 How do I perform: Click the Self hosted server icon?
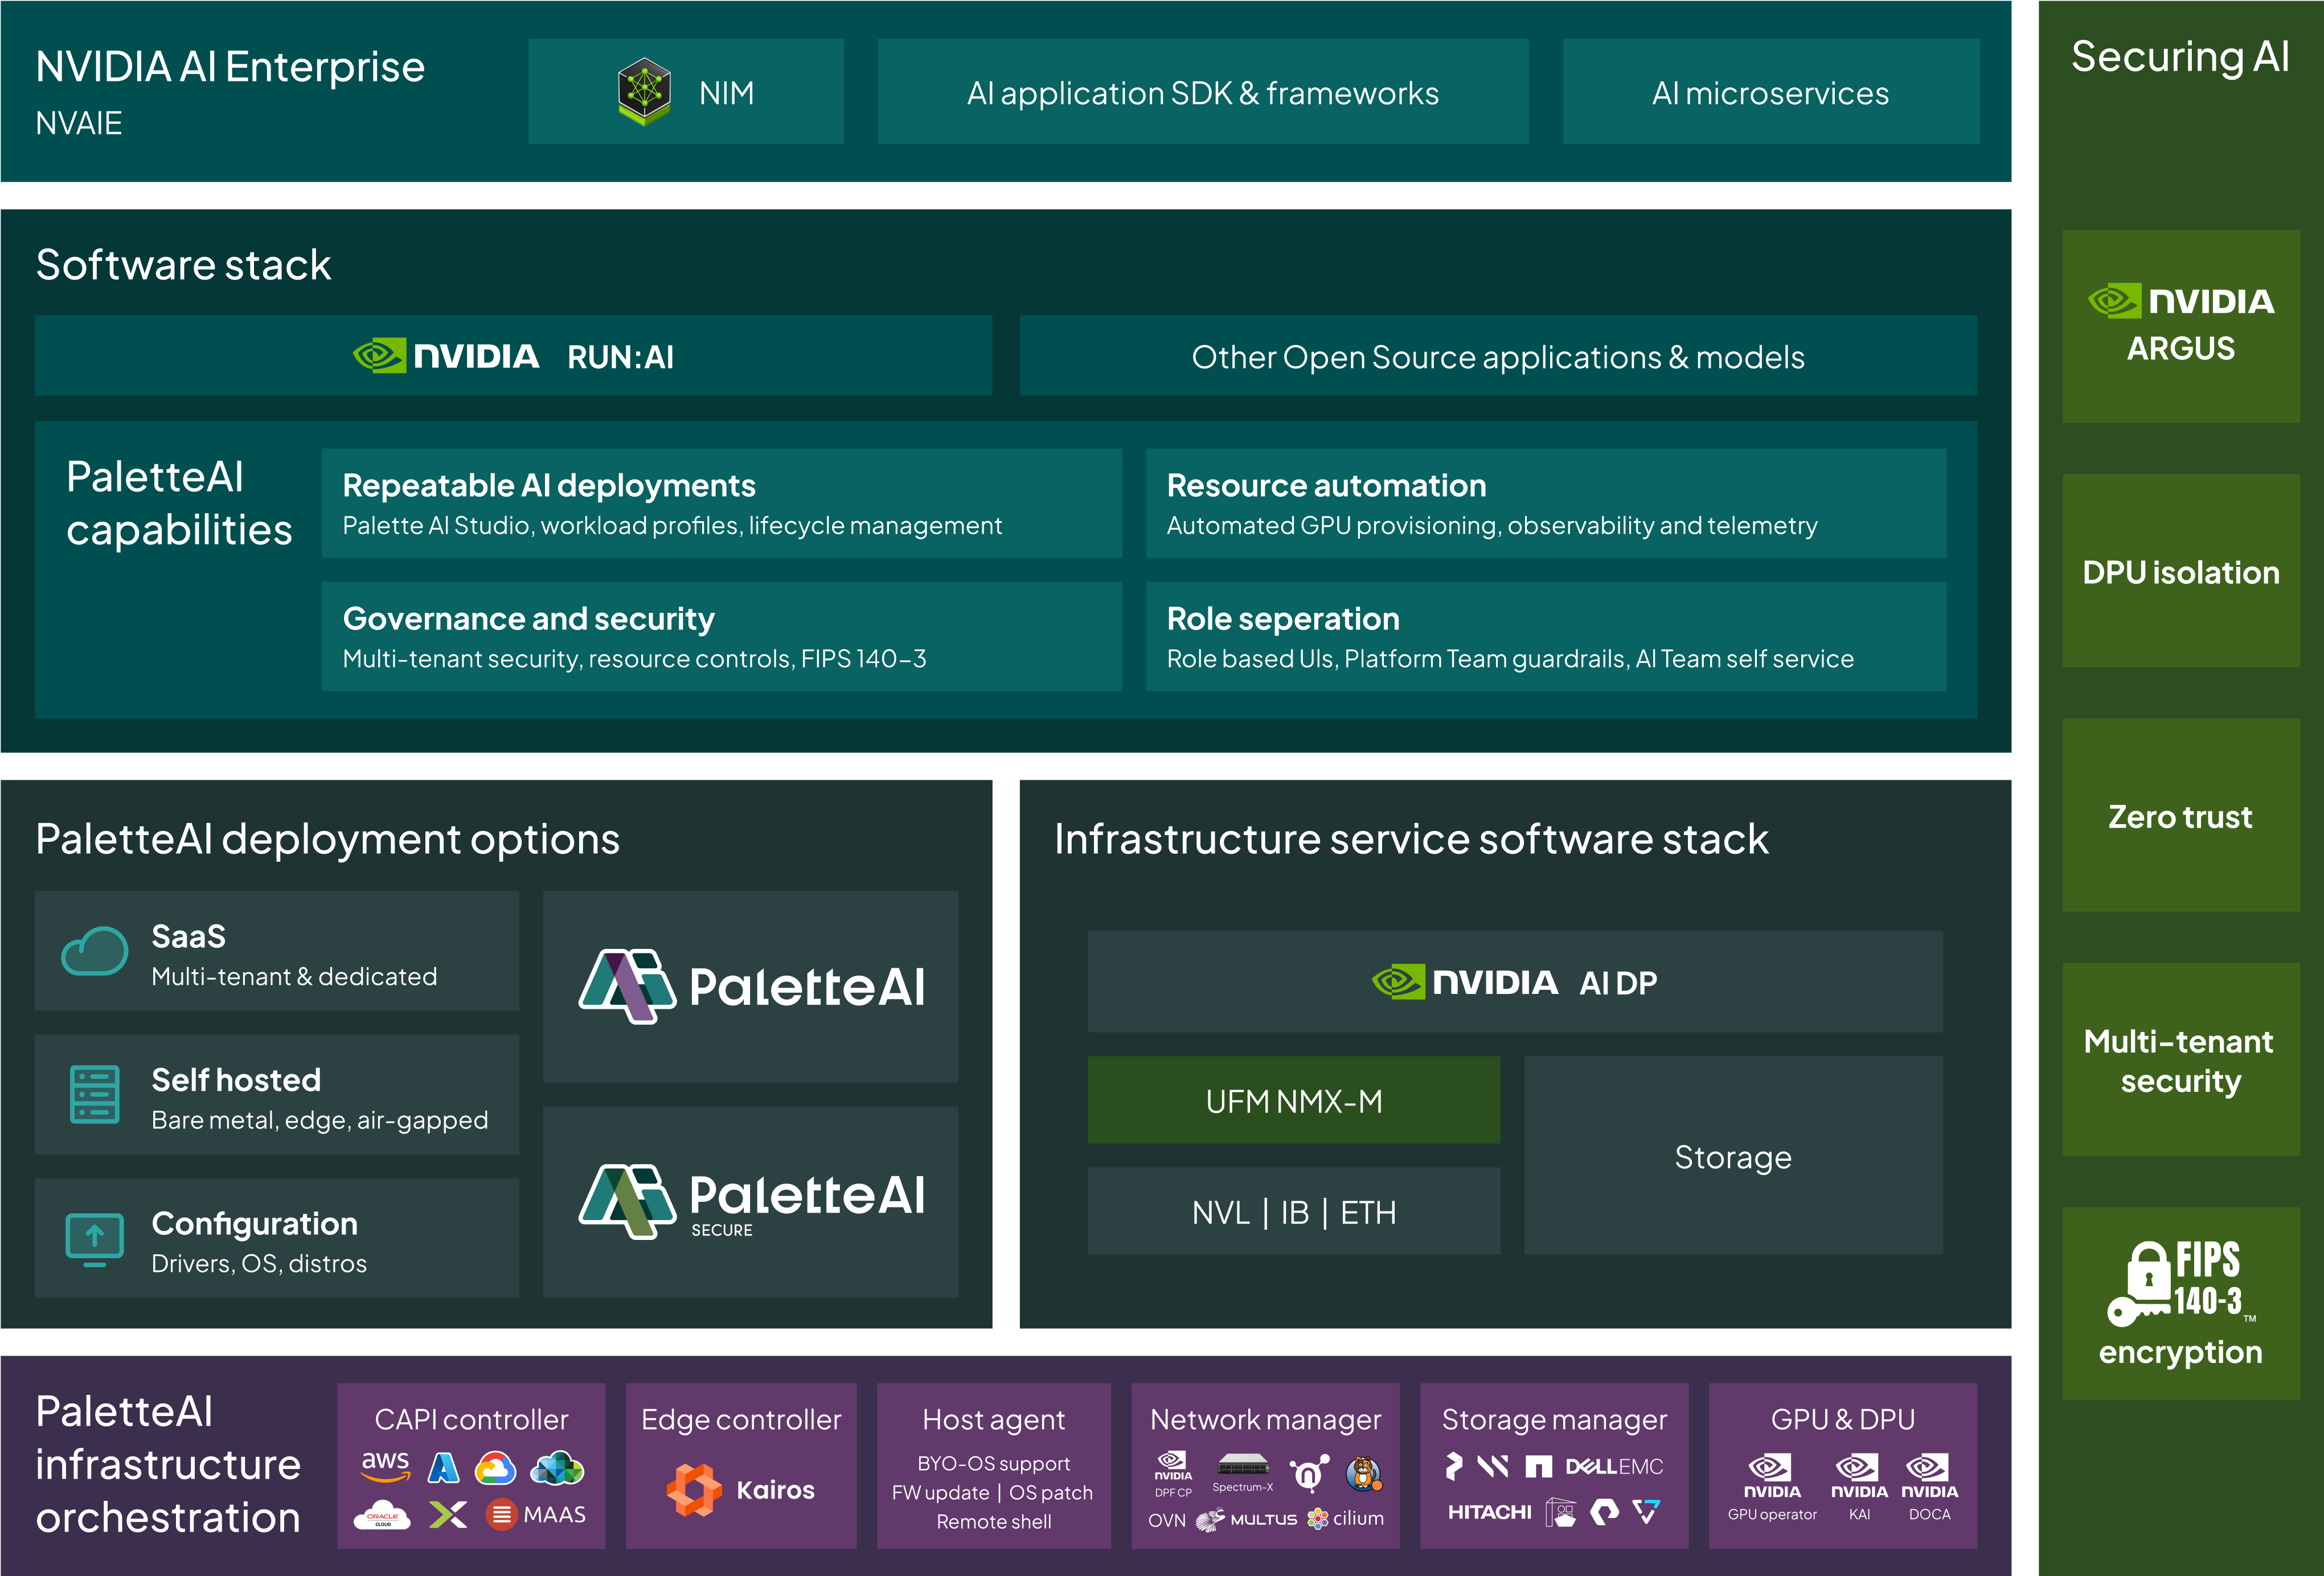pos(95,1094)
